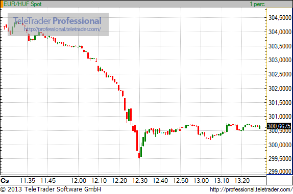Click the 11:35 time axis label
The image size is (293, 194).
pyautogui.click(x=28, y=181)
